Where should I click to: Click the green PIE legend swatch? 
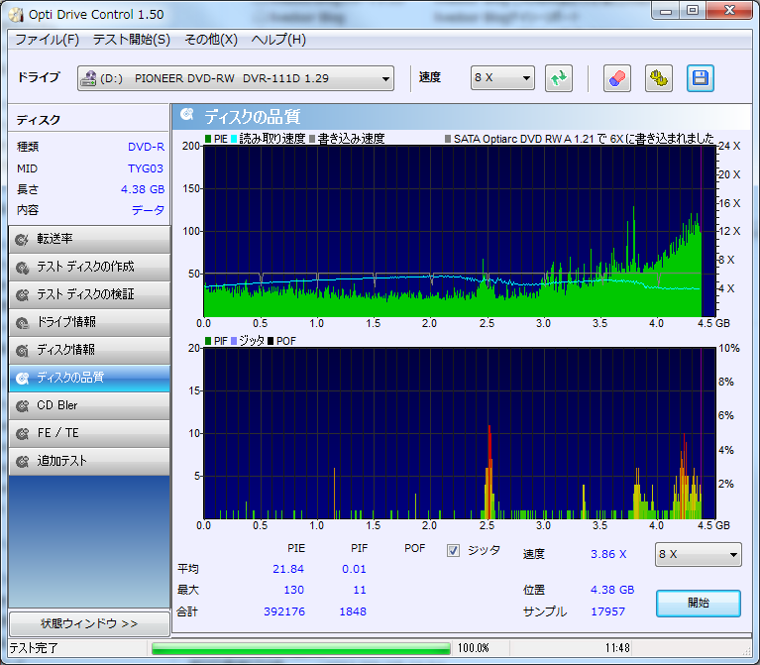[208, 139]
